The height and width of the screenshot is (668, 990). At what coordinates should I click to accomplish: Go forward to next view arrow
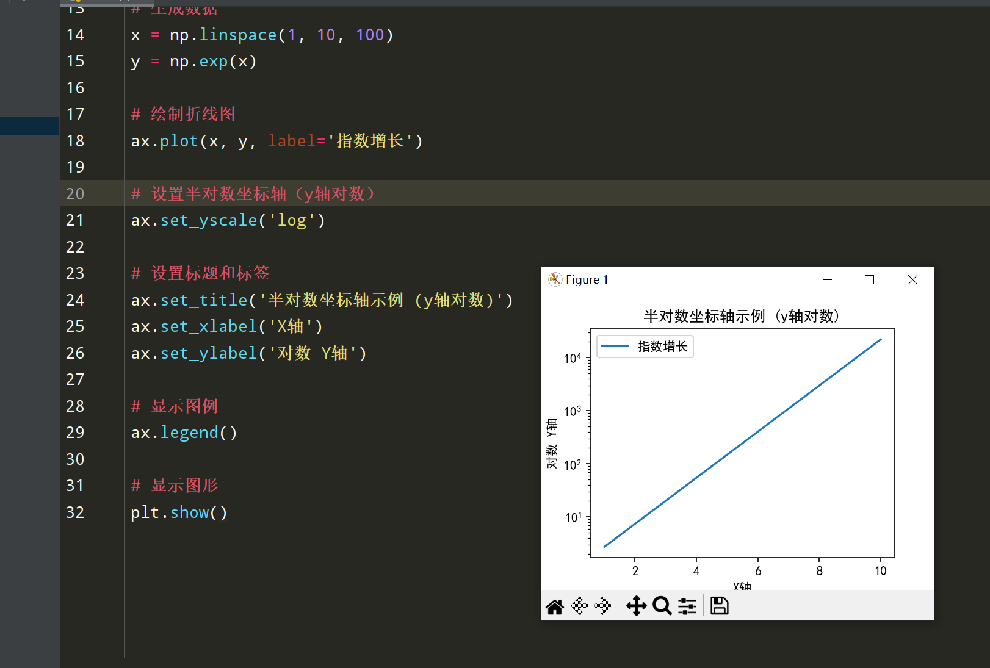click(x=603, y=606)
